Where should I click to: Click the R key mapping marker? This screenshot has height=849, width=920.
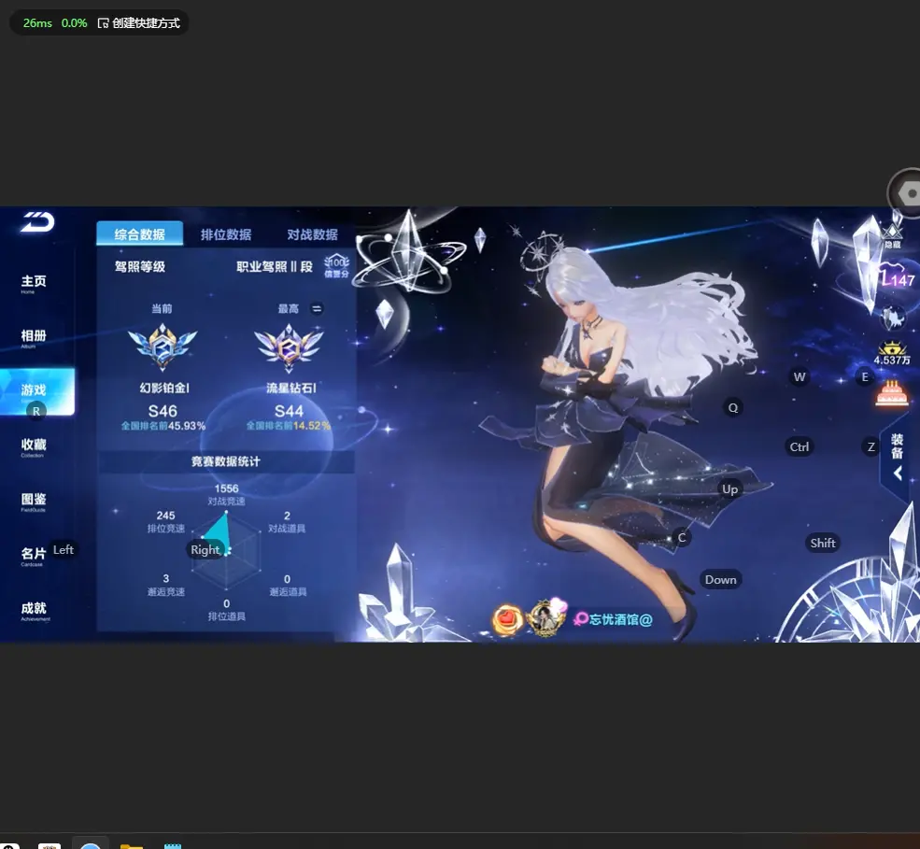(36, 411)
